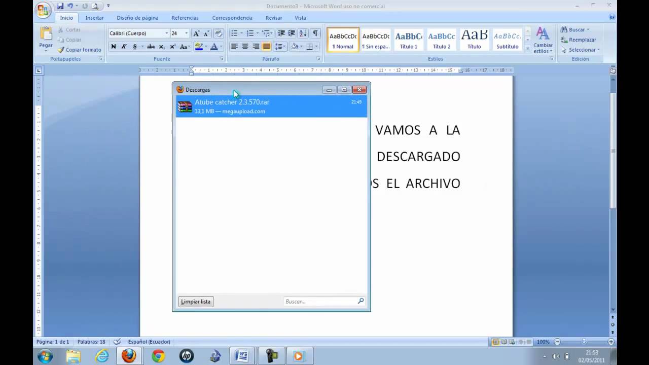Click font color red A button
649x365 pixels.
click(214, 47)
